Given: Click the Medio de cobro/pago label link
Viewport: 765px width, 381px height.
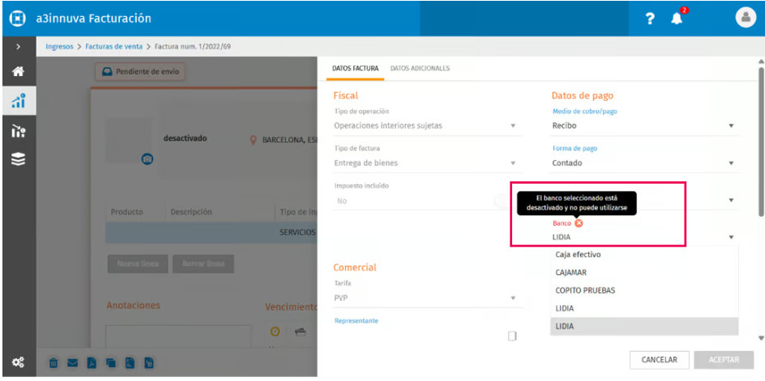Looking at the screenshot, I should pos(584,111).
